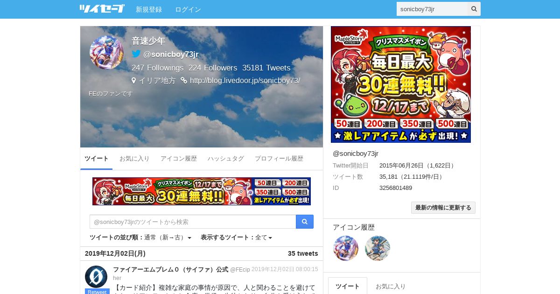This screenshot has height=294, width=560.
Task: Open the horizontal MapleStory banner ad
Action: (202, 191)
